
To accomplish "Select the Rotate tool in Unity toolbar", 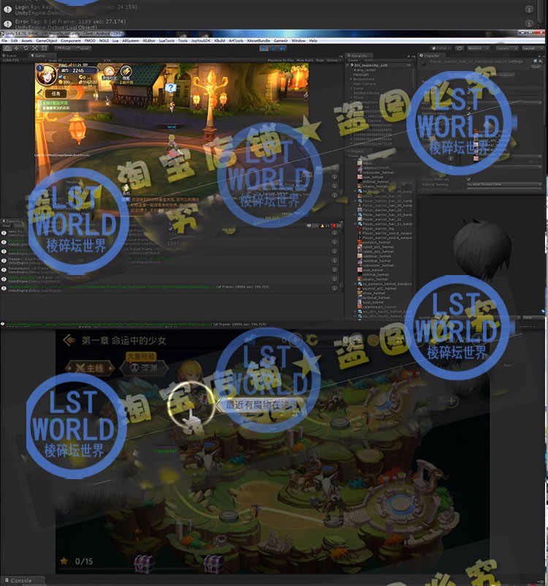I will [x=26, y=48].
